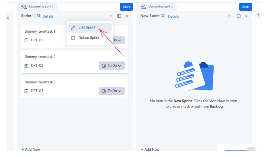Image resolution: width=271 pixels, height=157 pixels.
Task: Click three-dot more options for Sprint-1
Action: [110, 16]
